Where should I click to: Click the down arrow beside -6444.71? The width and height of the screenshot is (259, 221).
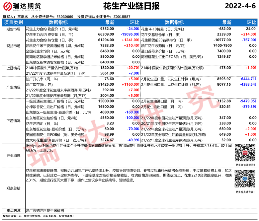(256, 79)
